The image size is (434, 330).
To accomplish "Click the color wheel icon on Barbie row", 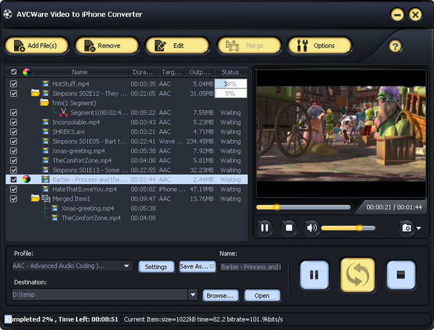I will 26,180.
